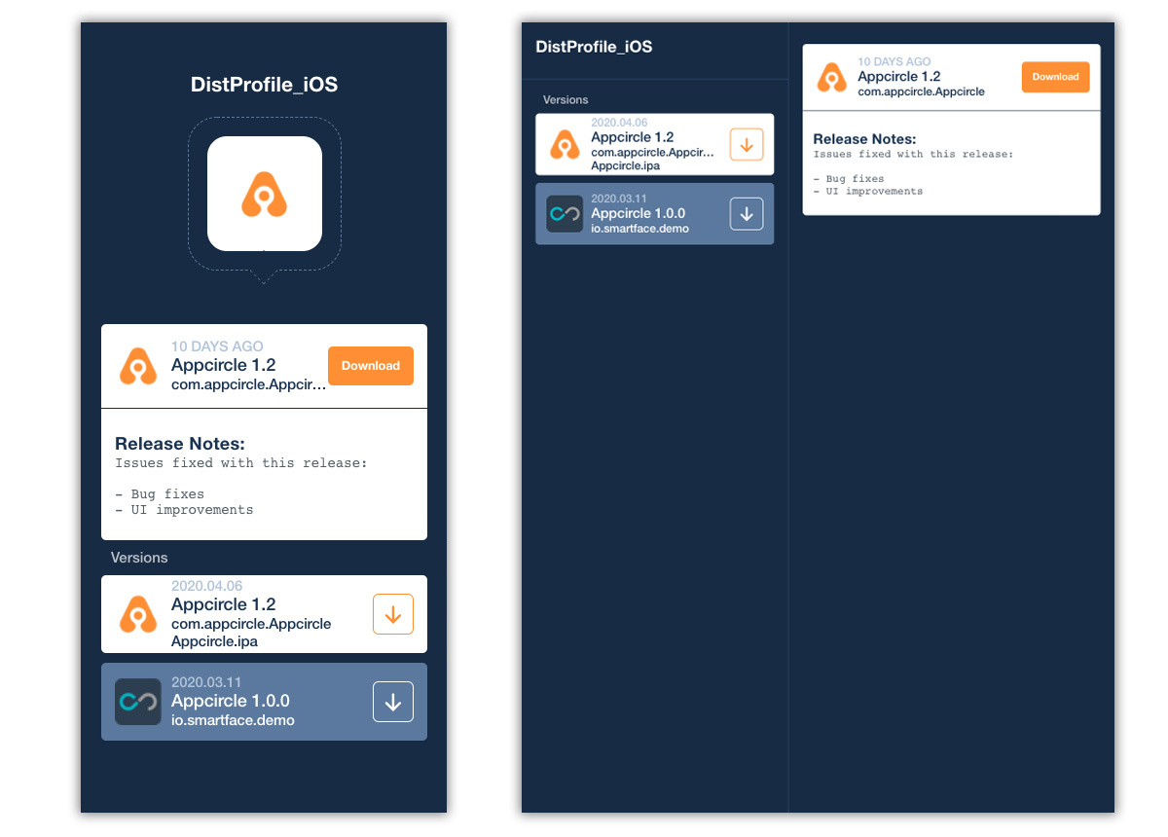Click the Download button in desktop view card
This screenshot has height=837, width=1168.
[1055, 77]
